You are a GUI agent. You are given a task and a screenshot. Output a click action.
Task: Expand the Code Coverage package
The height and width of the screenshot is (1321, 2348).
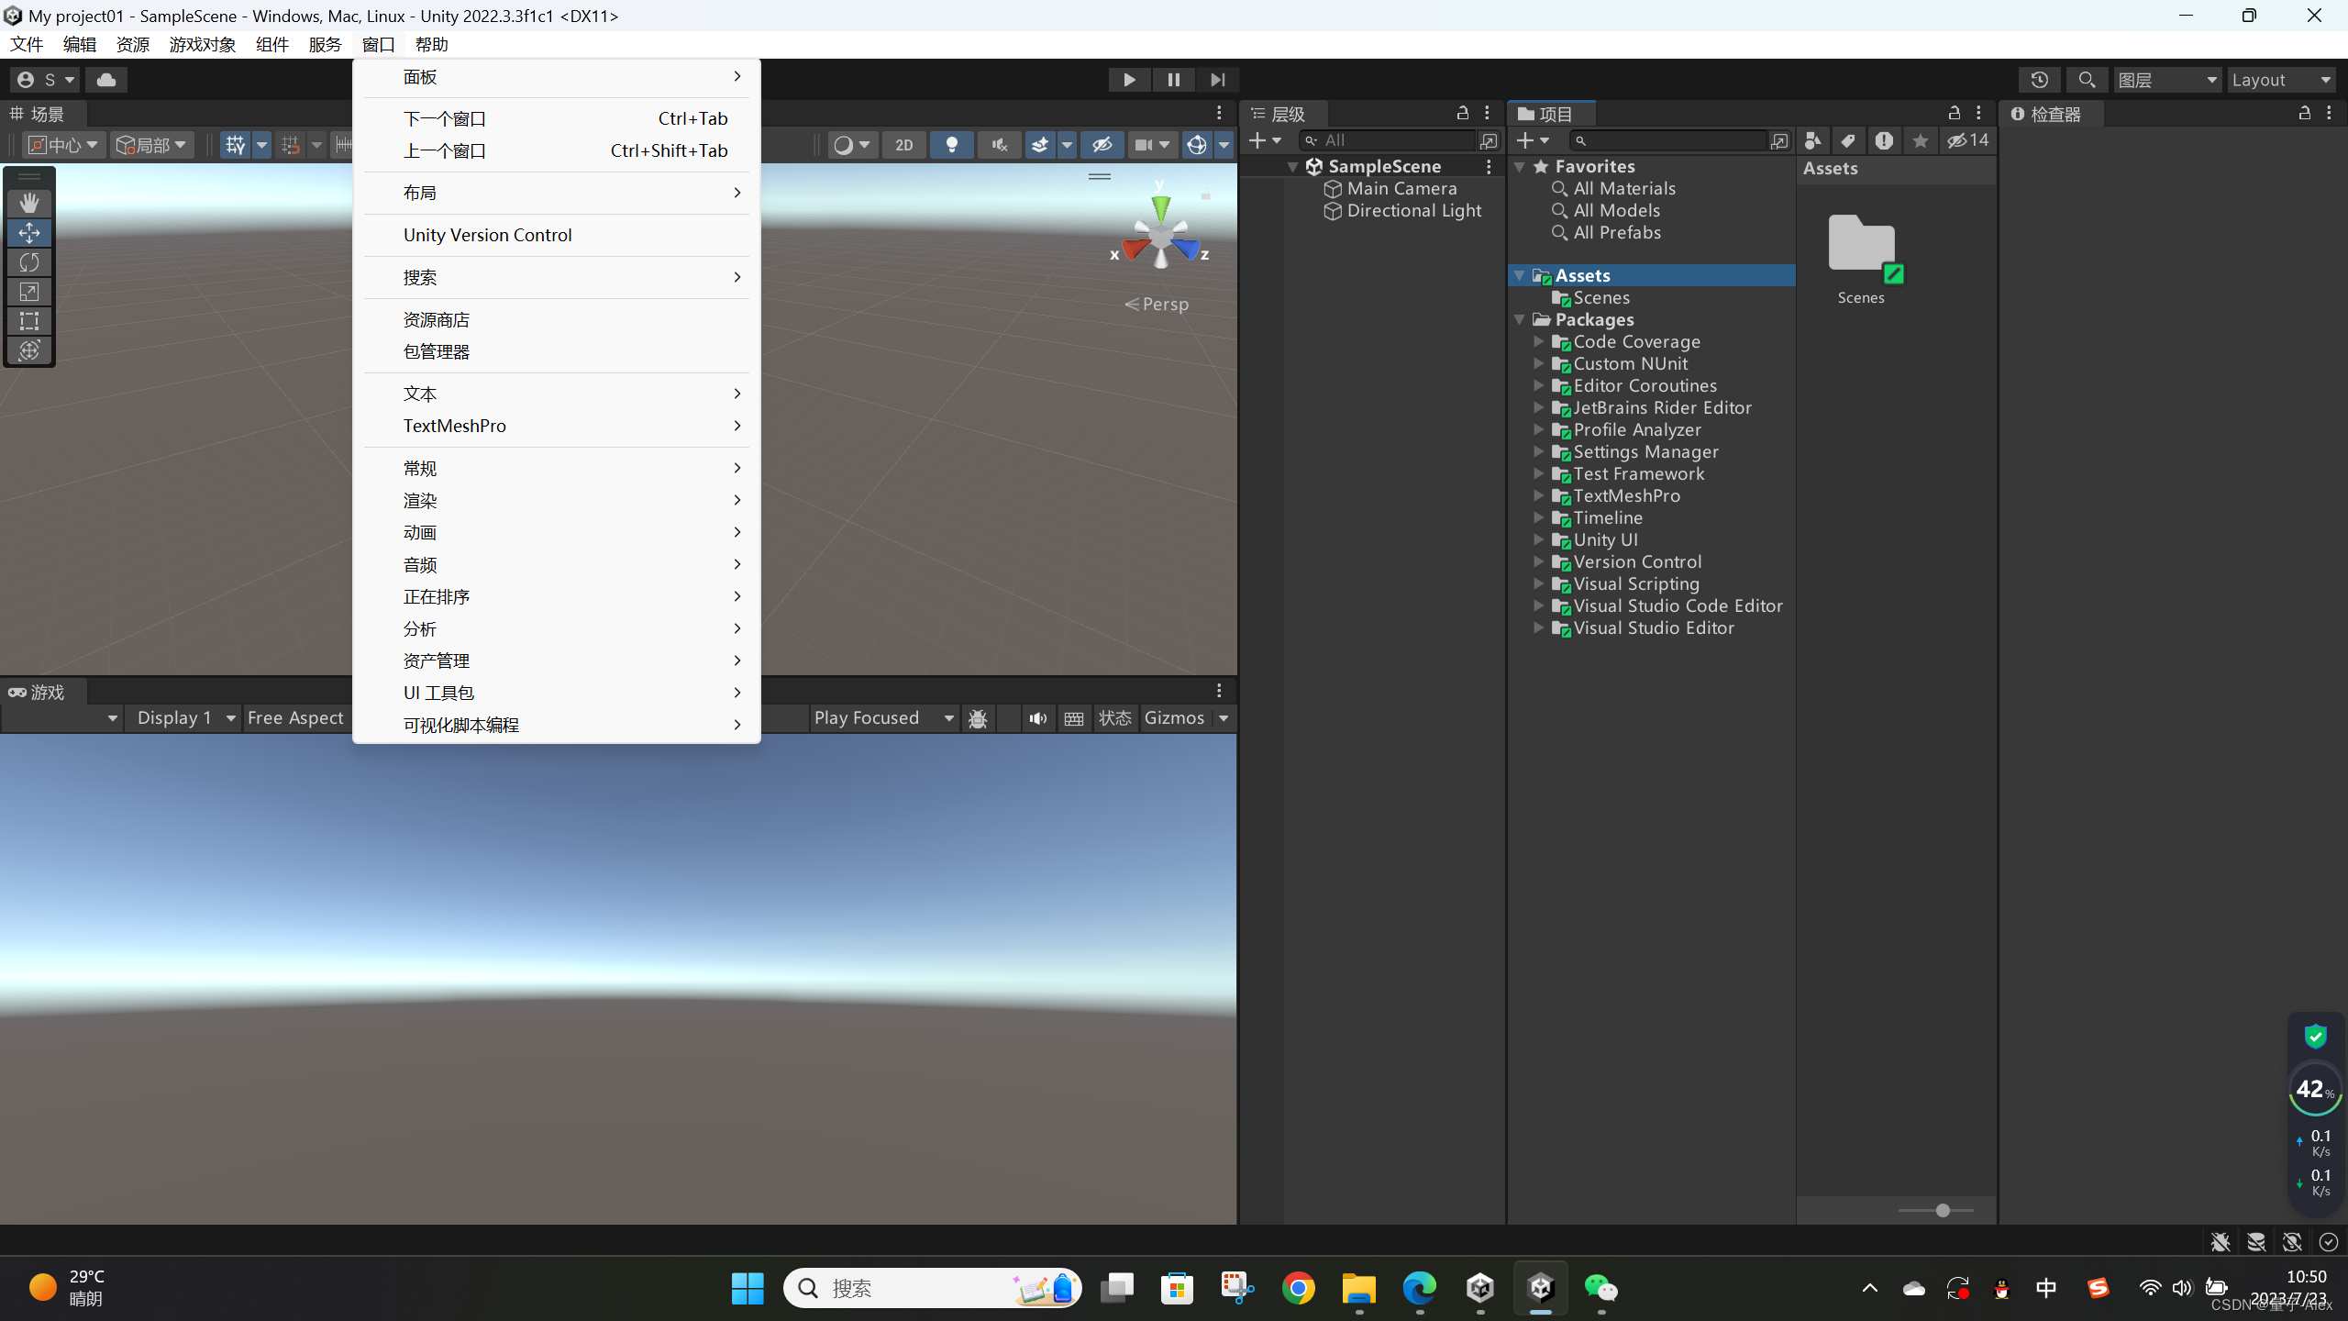coord(1539,341)
